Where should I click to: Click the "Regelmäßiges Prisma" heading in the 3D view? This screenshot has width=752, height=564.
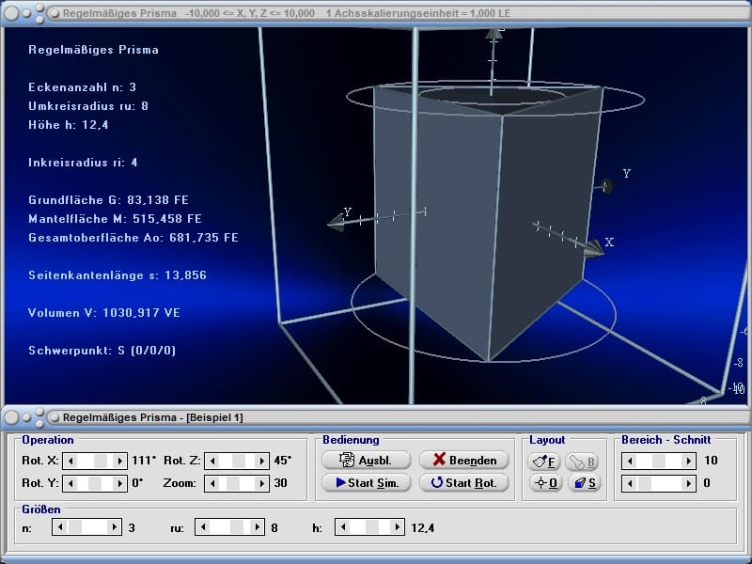93,50
